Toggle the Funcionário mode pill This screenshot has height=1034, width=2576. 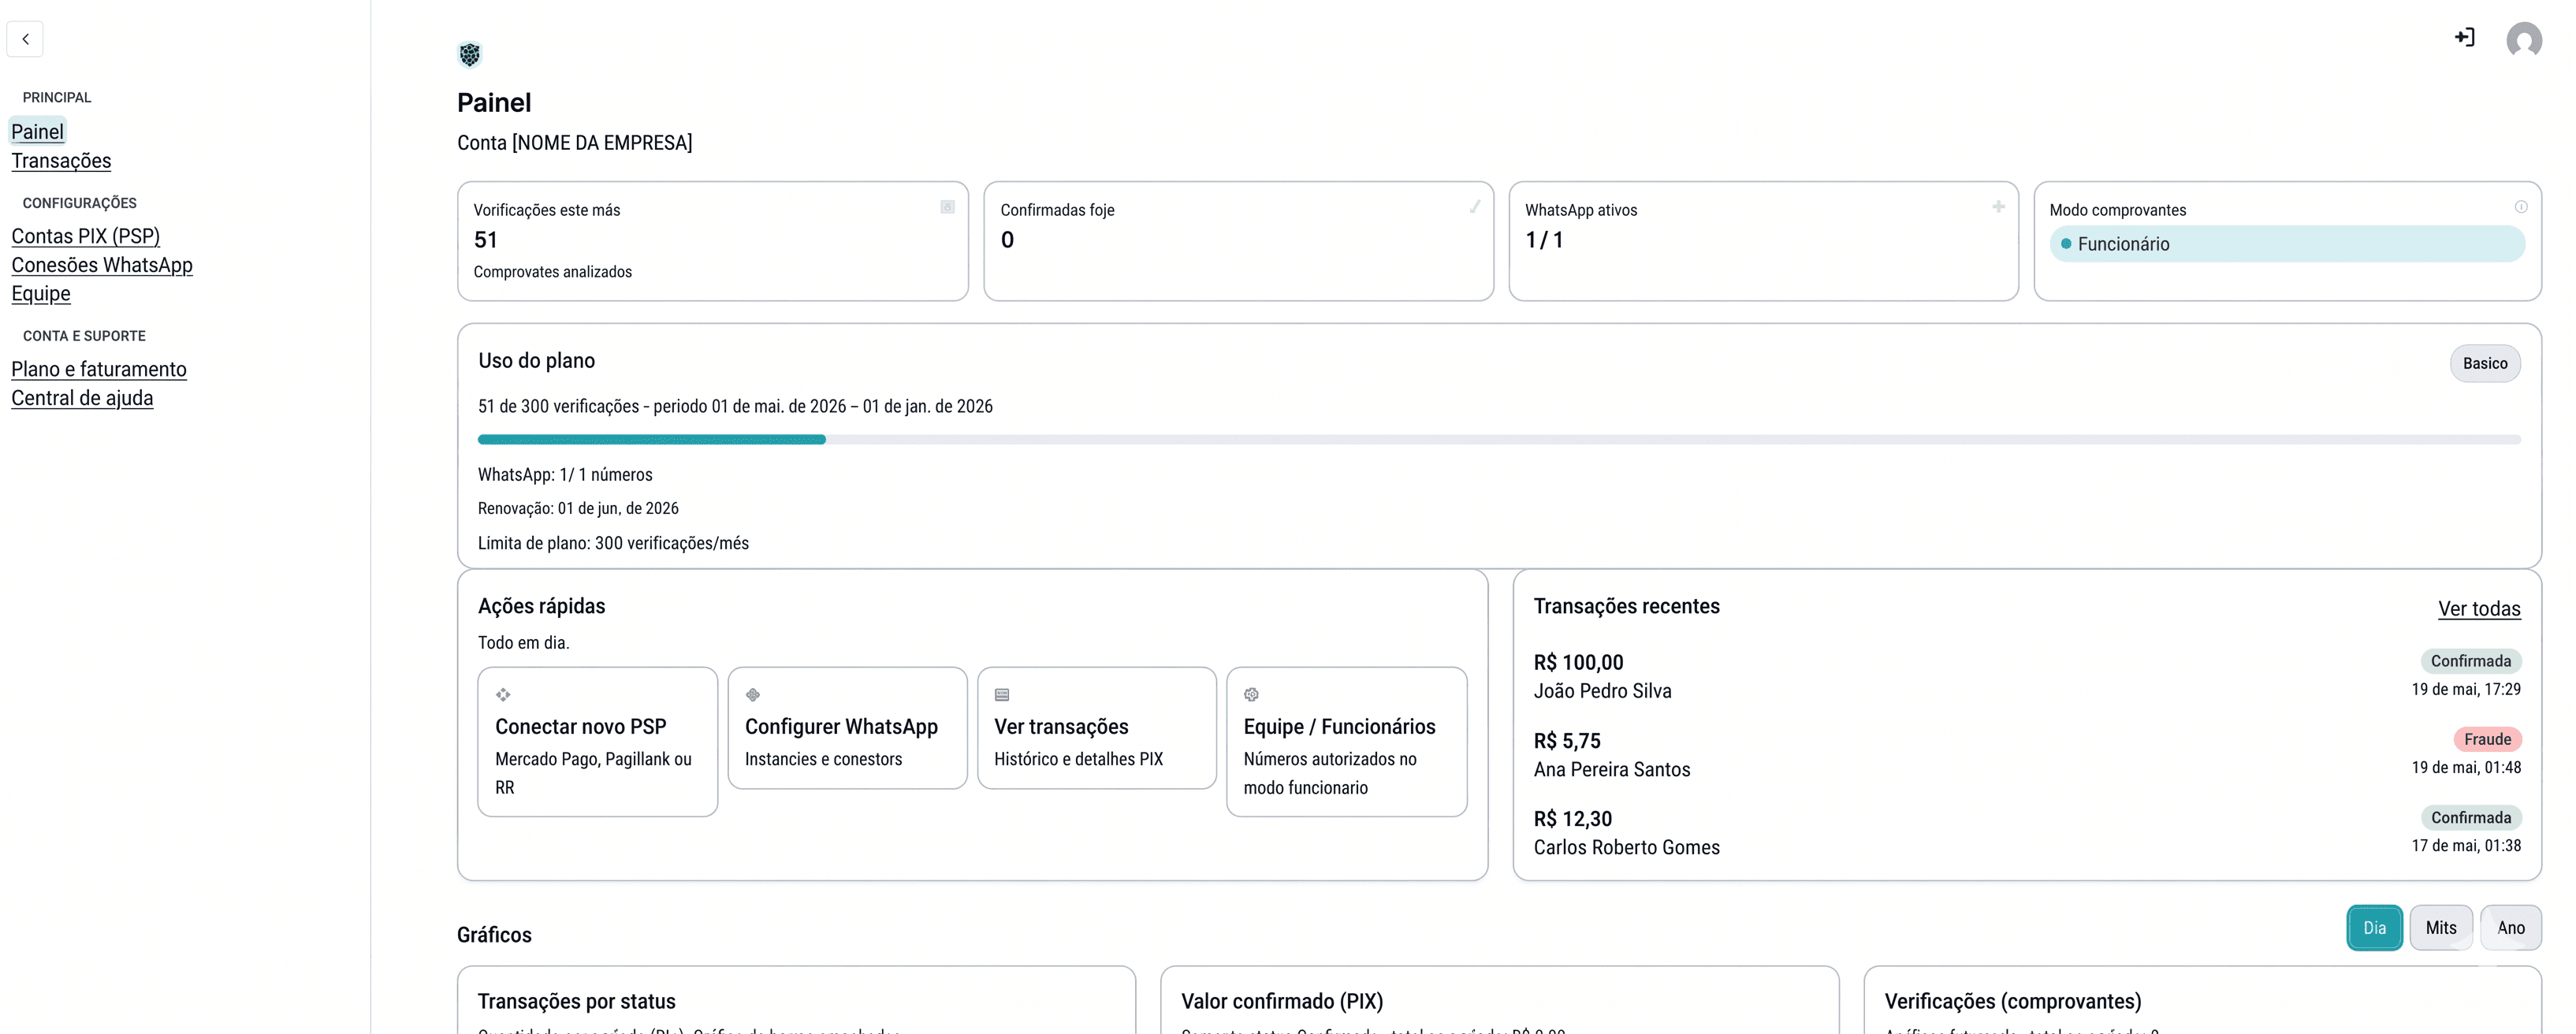click(x=2287, y=244)
